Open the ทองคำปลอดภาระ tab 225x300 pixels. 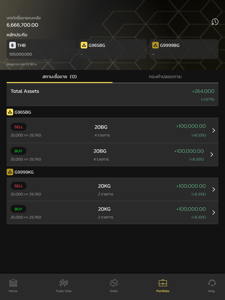coord(165,76)
